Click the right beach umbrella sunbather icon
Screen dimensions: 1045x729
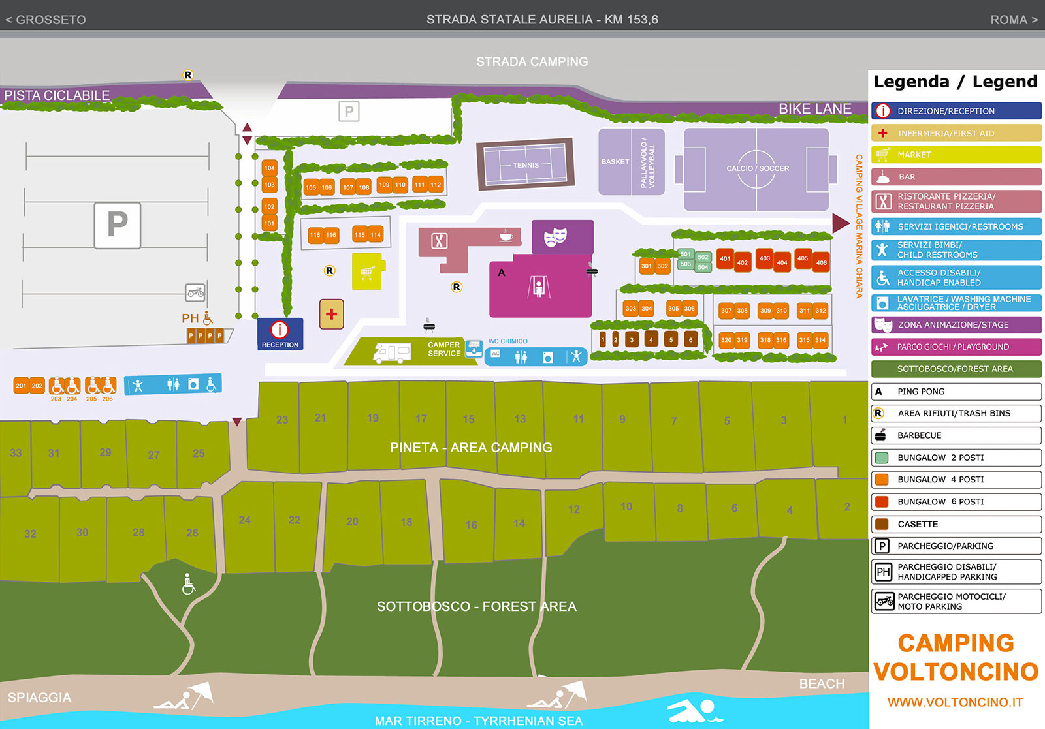[556, 697]
